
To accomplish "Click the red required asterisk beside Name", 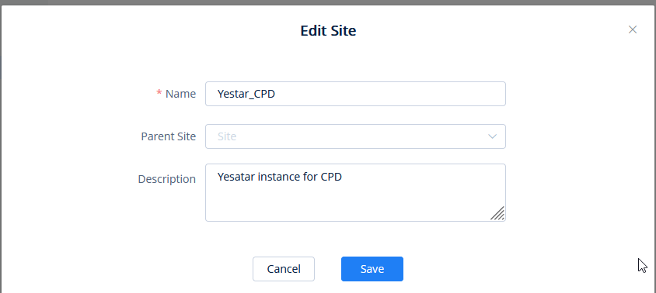I will pyautogui.click(x=159, y=94).
